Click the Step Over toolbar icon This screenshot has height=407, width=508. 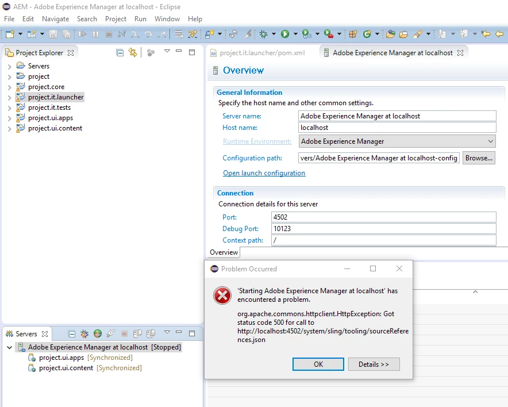tap(148, 34)
